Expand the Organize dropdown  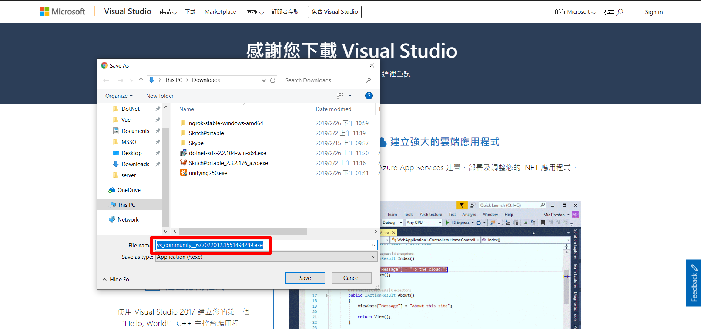click(x=119, y=96)
